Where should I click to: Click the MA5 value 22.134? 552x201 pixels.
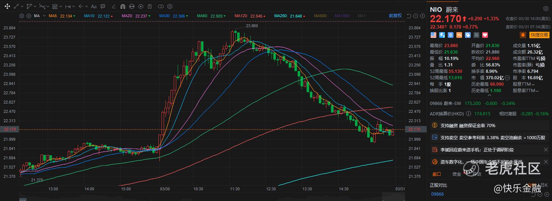66,16
